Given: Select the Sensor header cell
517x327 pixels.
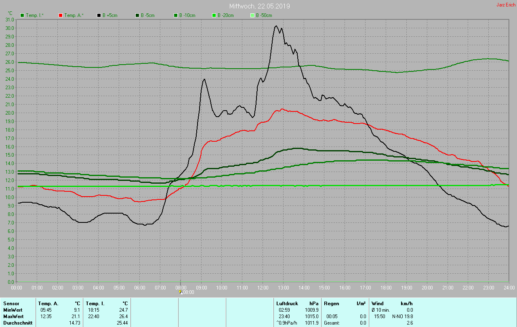Looking at the screenshot, I should [11, 303].
